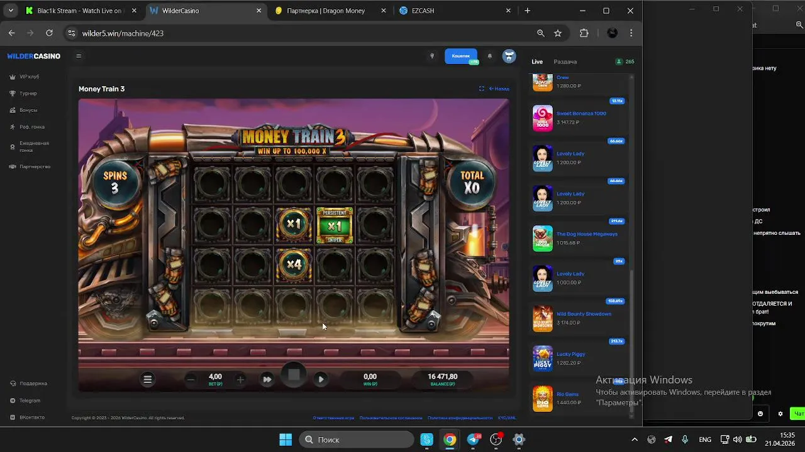Viewport: 805px width, 452px height.
Task: Click the sticky ×4 coin symbol
Action: pyautogui.click(x=294, y=264)
